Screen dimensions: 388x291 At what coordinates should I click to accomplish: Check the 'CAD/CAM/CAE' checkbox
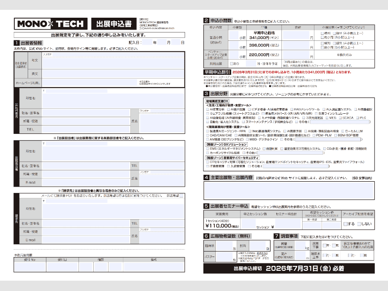208,135
